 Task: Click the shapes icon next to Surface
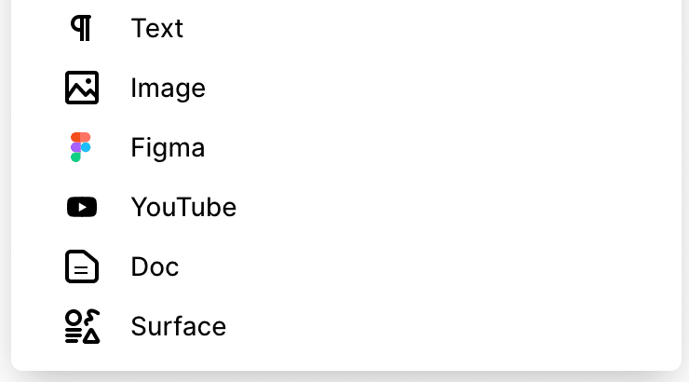(82, 326)
